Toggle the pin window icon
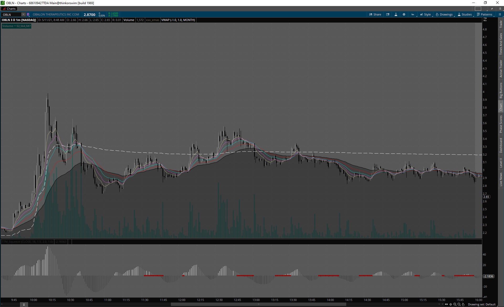Image resolution: width=504 pixels, height=307 pixels. [x=492, y=9]
